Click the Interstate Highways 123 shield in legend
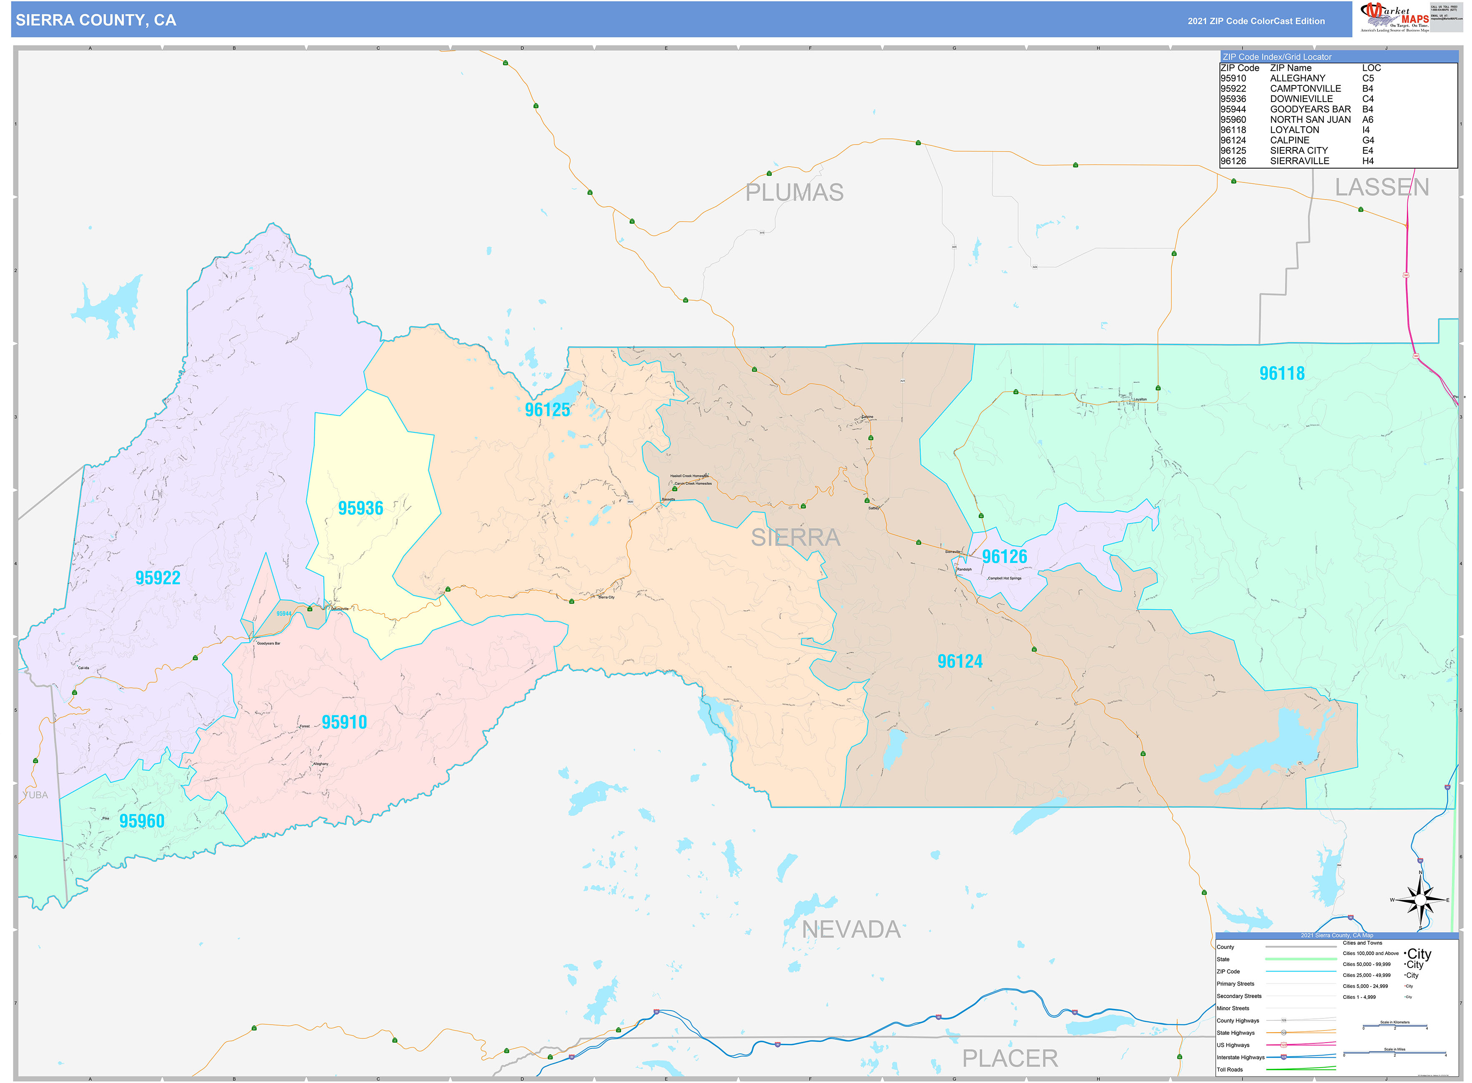The height and width of the screenshot is (1083, 1472). pyautogui.click(x=1284, y=1057)
